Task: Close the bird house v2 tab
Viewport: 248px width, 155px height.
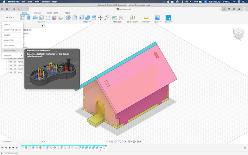Action: [x=220, y=9]
